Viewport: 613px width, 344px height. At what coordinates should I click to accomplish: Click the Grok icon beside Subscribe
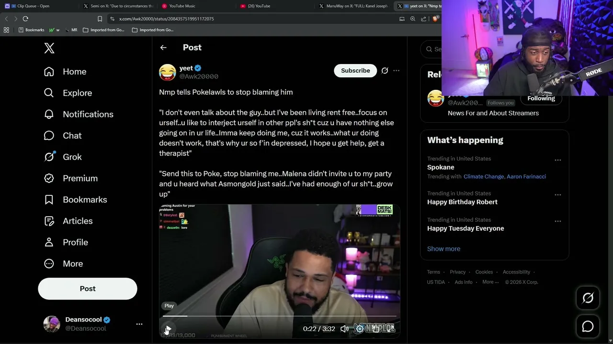[385, 71]
